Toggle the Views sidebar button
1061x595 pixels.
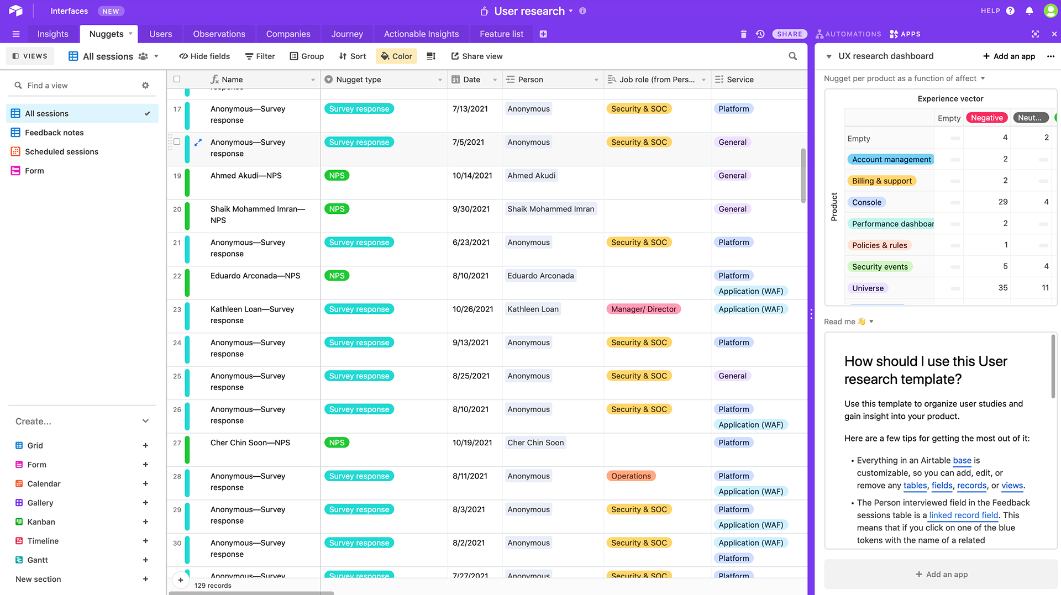tap(30, 56)
